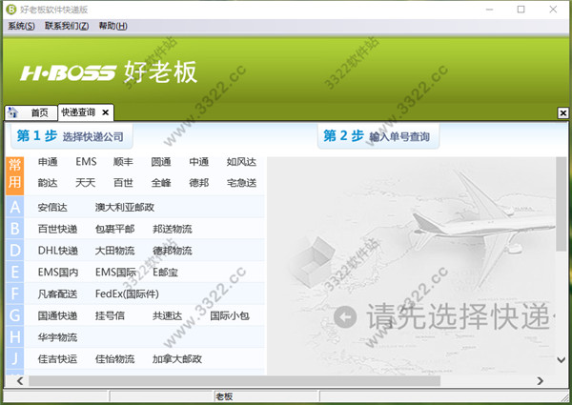The width and height of the screenshot is (572, 405).
Task: Select the 快递查询 tab
Action: pyautogui.click(x=78, y=112)
